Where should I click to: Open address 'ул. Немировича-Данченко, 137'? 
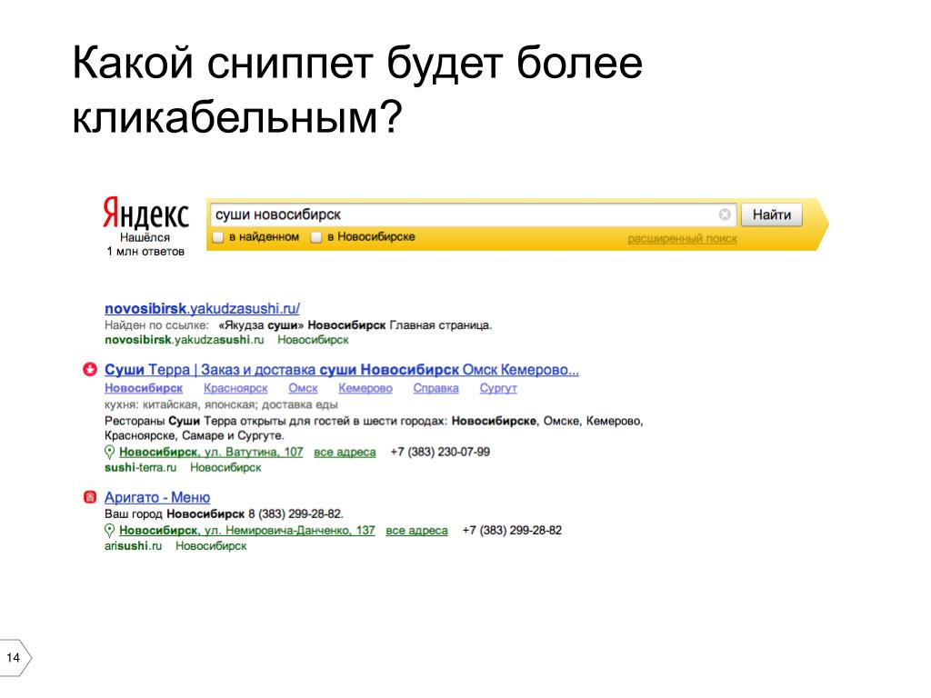tap(247, 531)
